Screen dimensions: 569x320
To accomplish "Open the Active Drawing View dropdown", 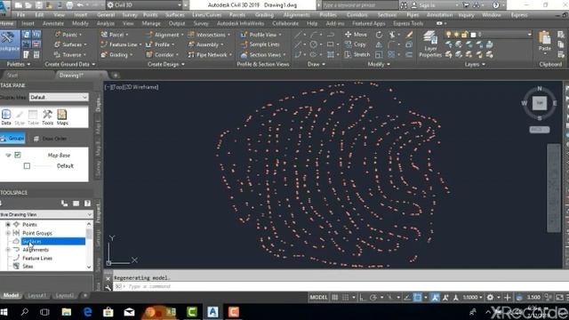I will pos(46,214).
